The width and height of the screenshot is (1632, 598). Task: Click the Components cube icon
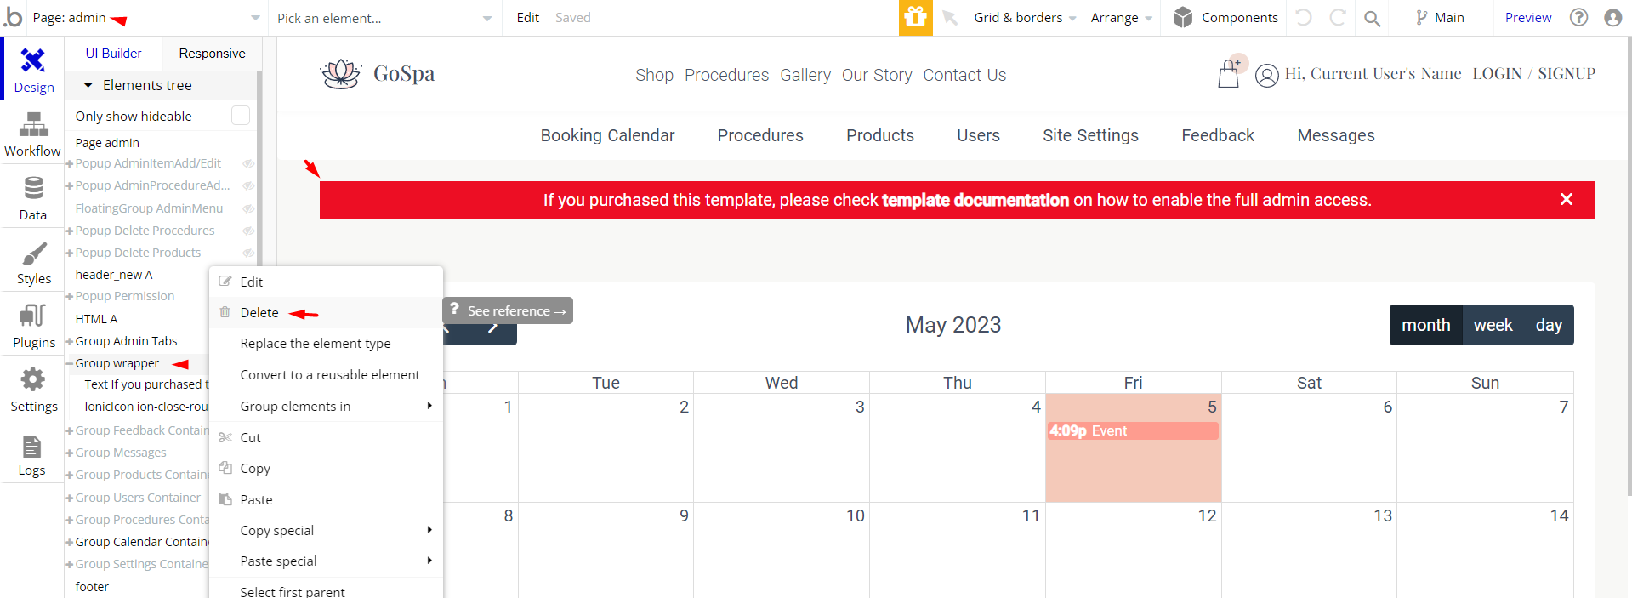coord(1183,17)
